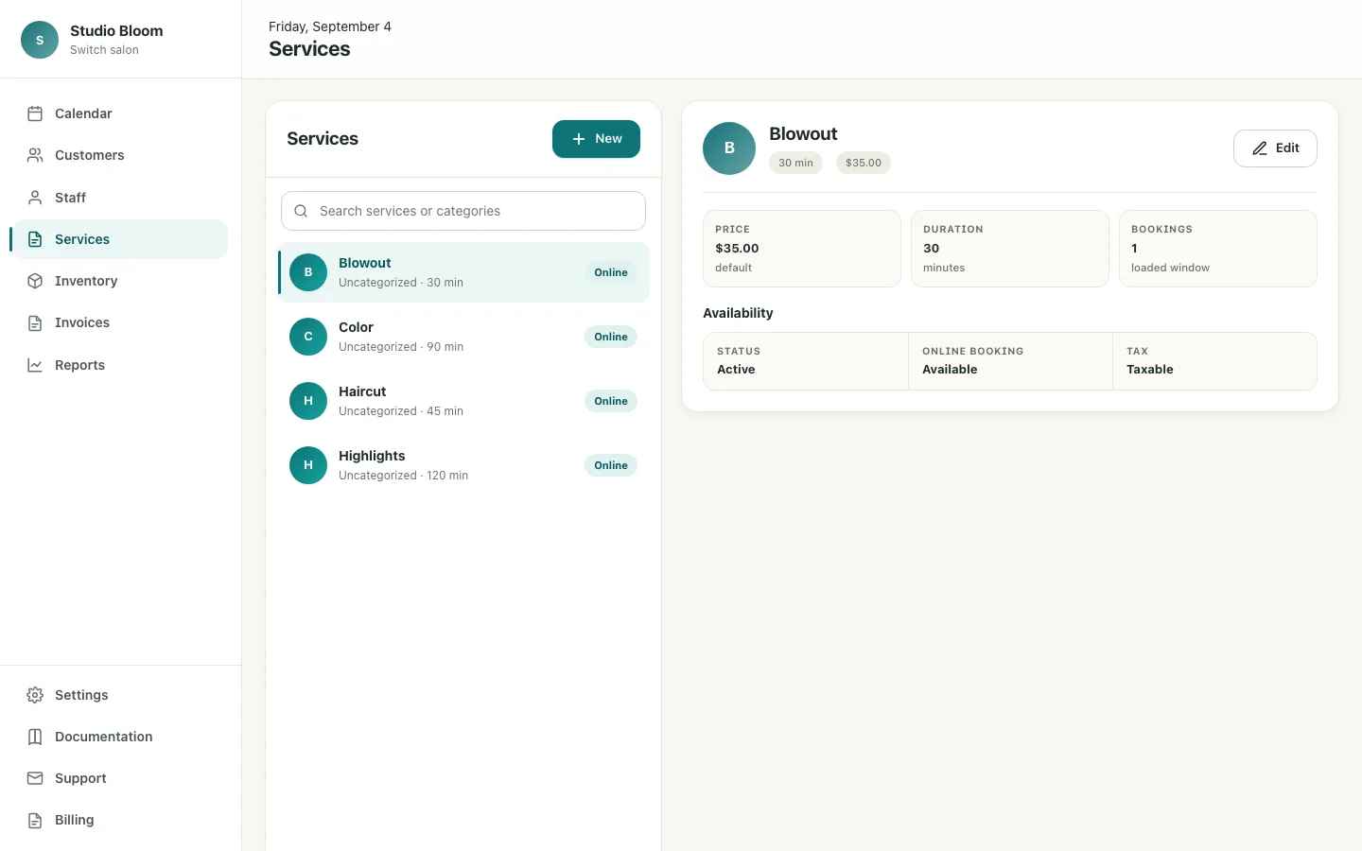Select the Haircut service row
1362x851 pixels.
pos(463,401)
